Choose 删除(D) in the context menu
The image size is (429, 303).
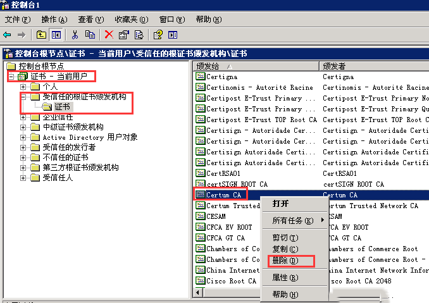(x=295, y=261)
